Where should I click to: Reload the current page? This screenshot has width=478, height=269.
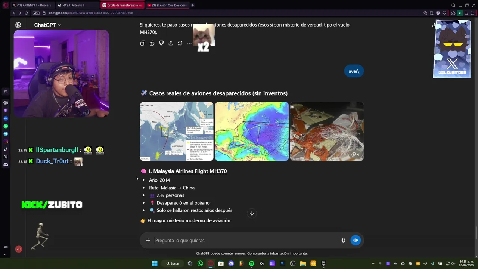click(27, 13)
